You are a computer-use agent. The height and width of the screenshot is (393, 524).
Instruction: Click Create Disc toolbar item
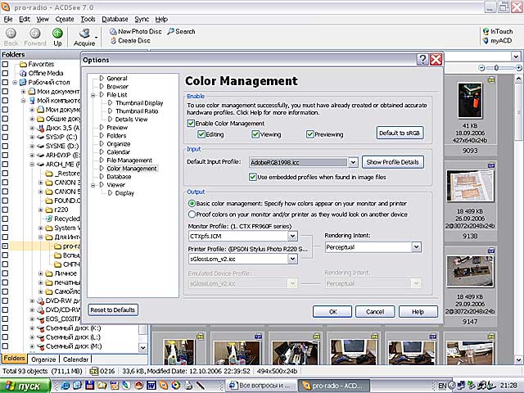click(130, 41)
